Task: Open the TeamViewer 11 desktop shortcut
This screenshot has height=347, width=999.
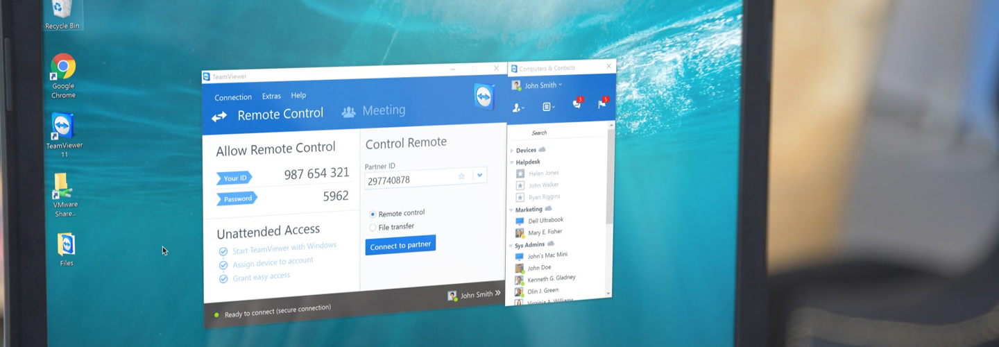Action: 64,135
